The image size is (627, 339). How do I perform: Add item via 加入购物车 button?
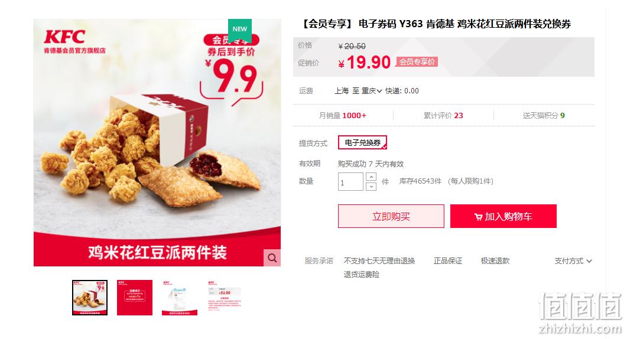503,216
